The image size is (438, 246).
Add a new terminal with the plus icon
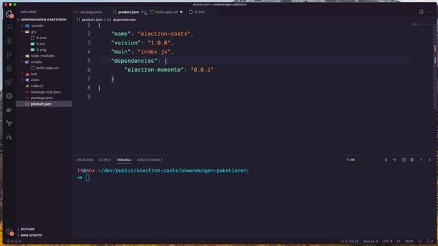(394, 160)
